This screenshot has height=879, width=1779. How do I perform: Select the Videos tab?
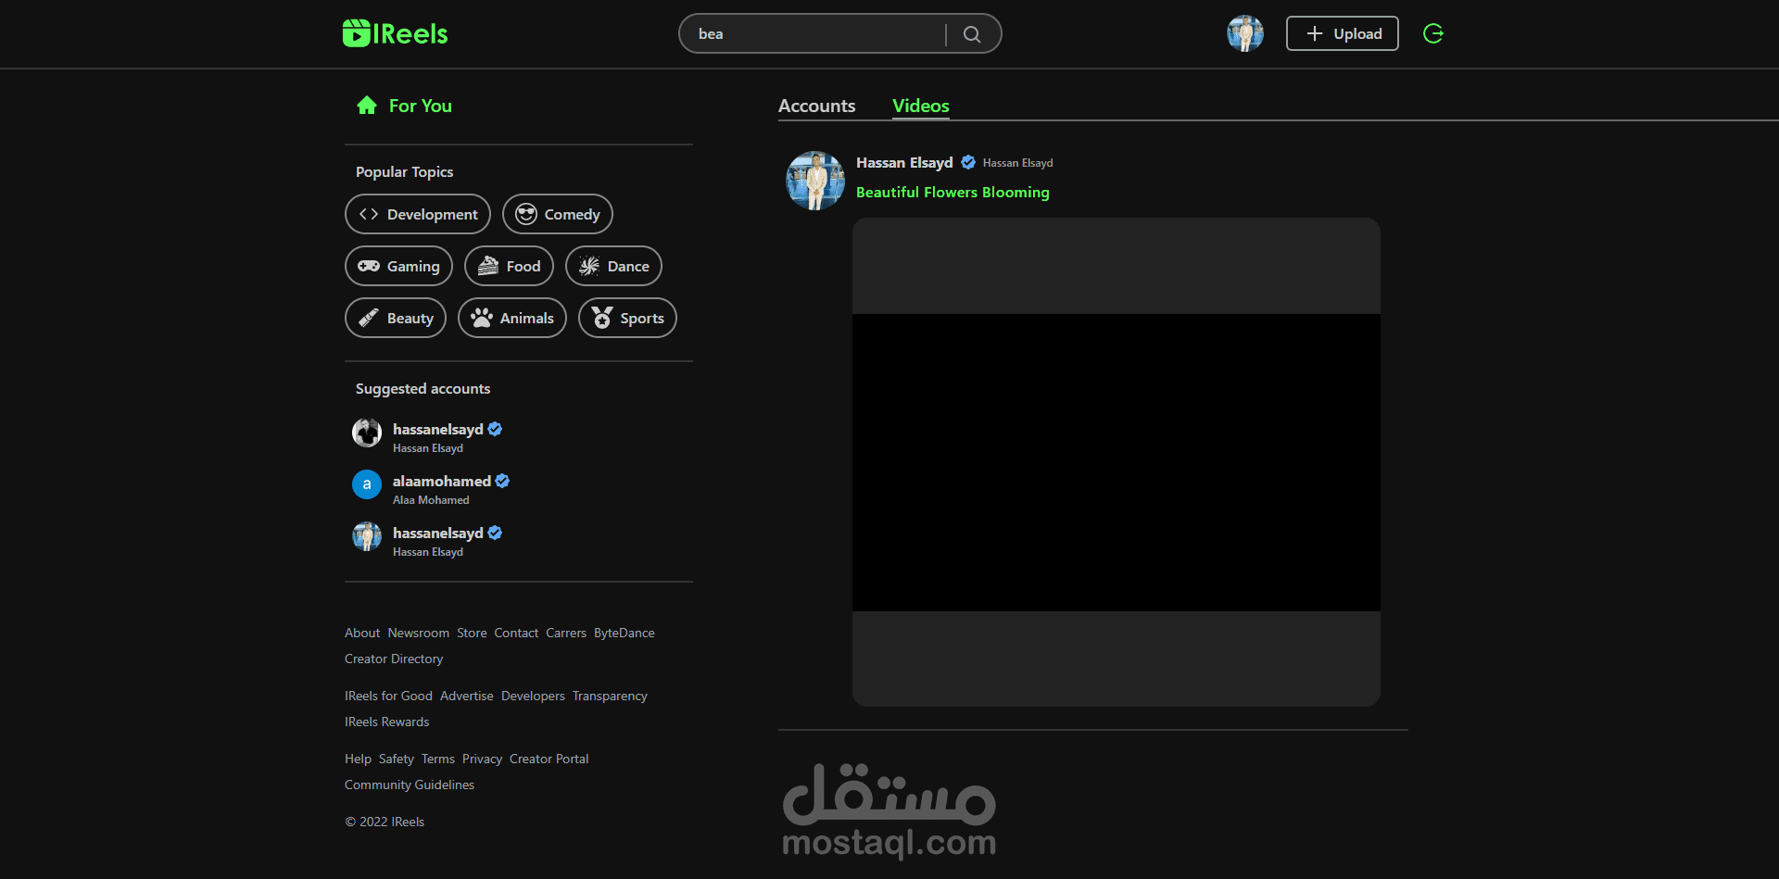point(921,106)
